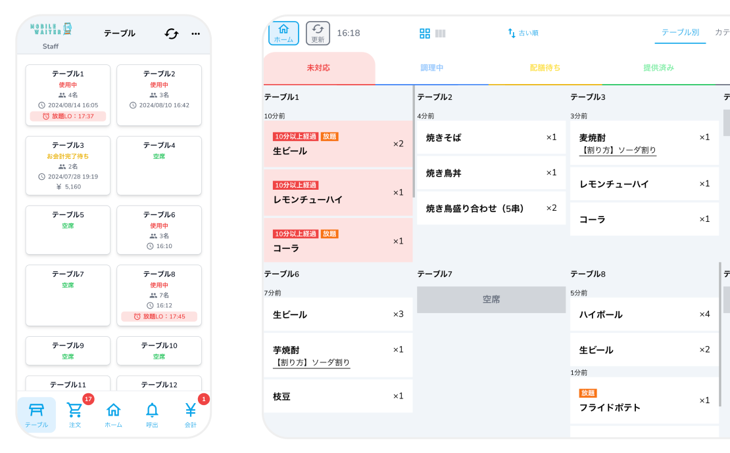
Task: Switch to the テーブル別 view tab
Action: click(680, 33)
